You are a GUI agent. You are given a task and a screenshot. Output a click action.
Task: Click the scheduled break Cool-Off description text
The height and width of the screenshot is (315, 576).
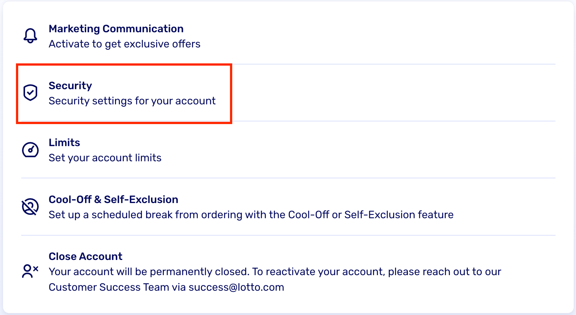pos(251,215)
